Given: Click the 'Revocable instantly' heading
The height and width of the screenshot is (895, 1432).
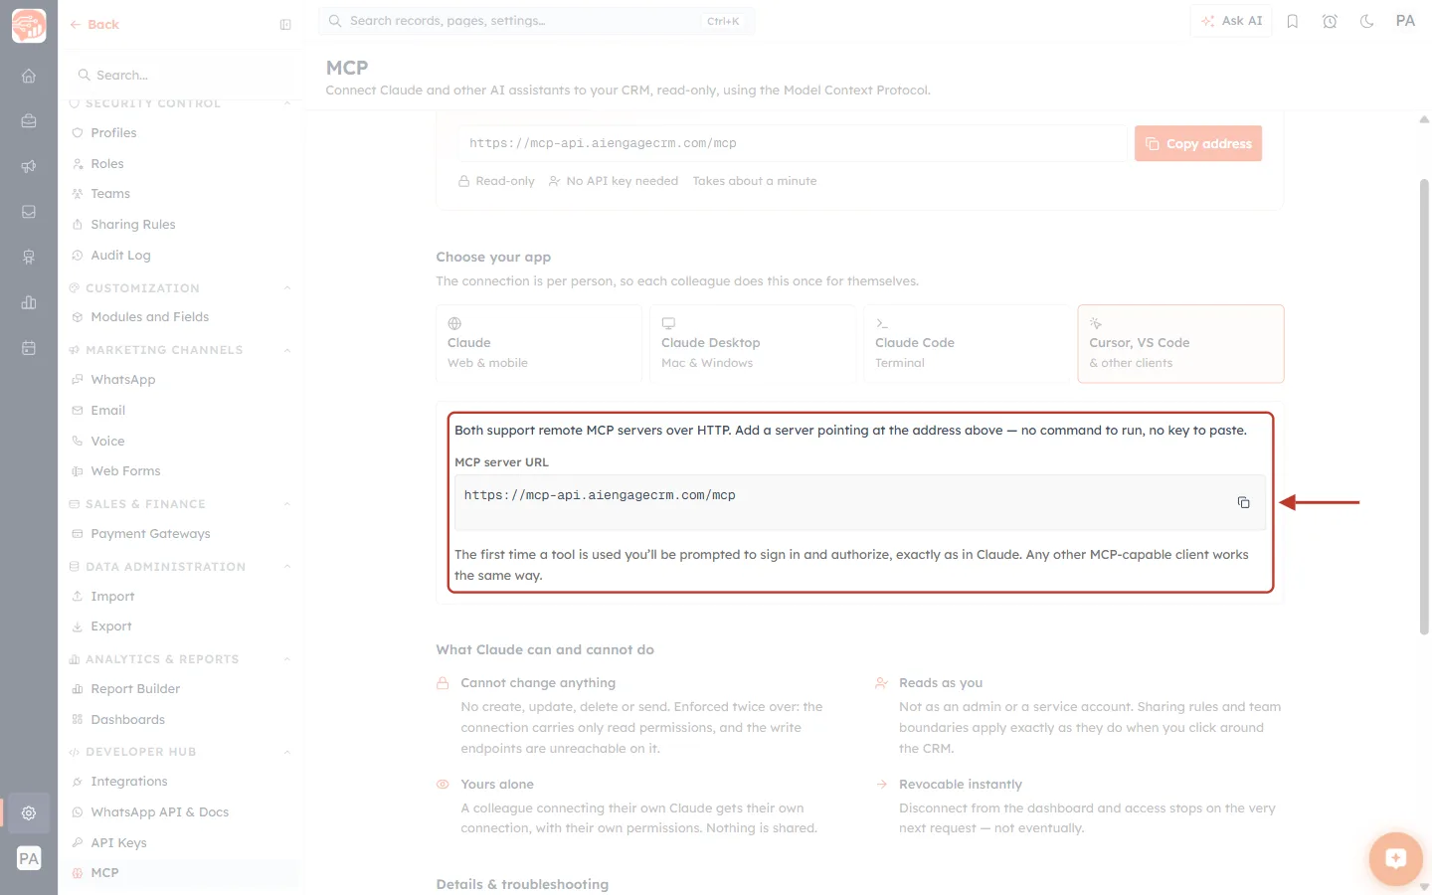Looking at the screenshot, I should coord(960,785).
